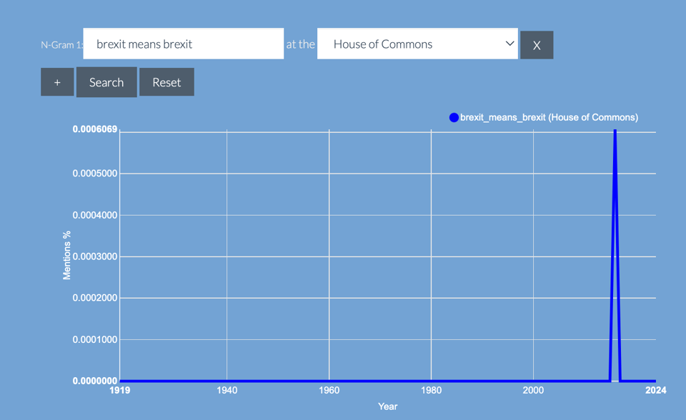The width and height of the screenshot is (686, 420).
Task: Click the N-Gram text input field
Action: click(183, 44)
